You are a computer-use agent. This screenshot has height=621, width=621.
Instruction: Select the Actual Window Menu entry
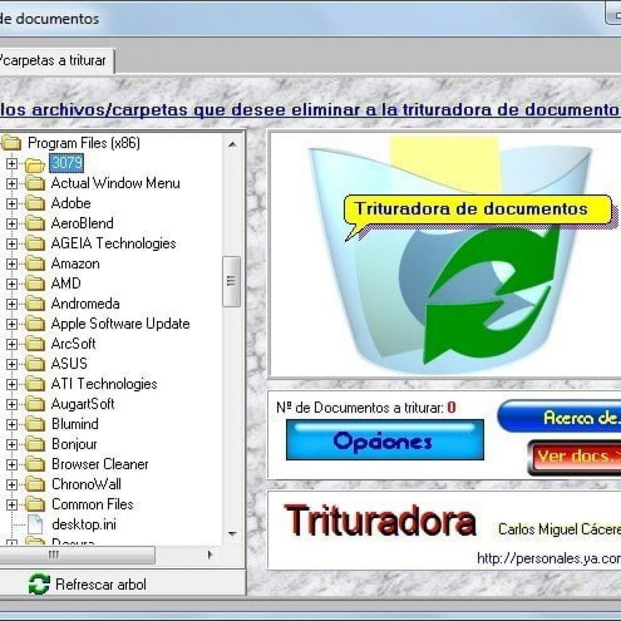pos(116,183)
